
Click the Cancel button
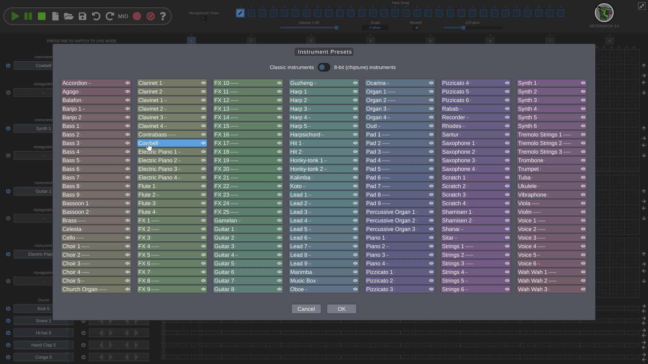pos(306,309)
